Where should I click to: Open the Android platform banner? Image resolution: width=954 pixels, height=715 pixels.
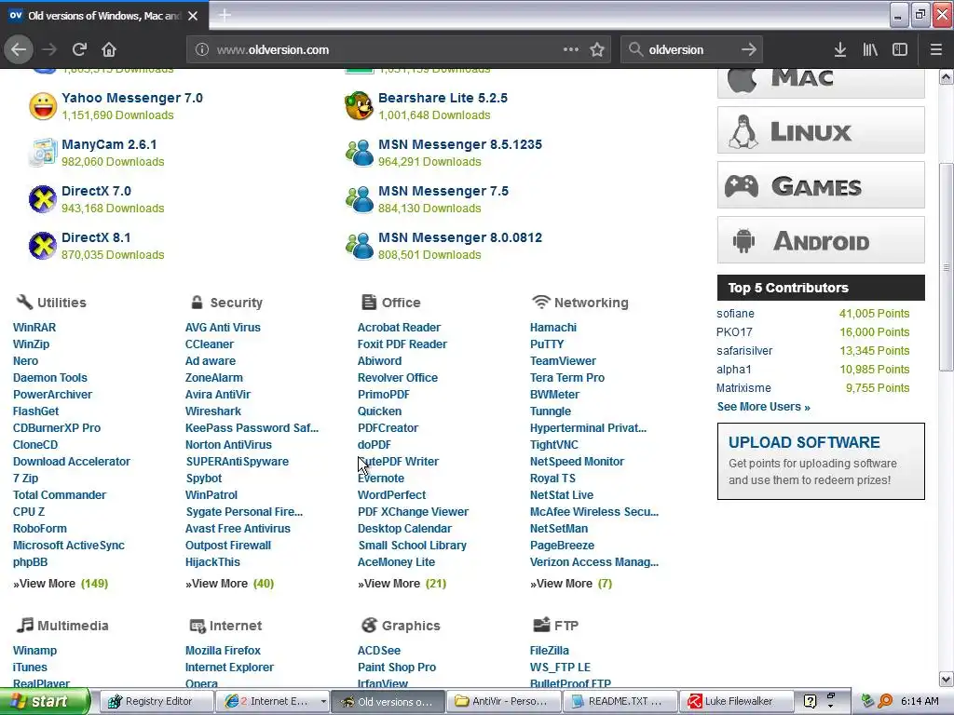(821, 239)
